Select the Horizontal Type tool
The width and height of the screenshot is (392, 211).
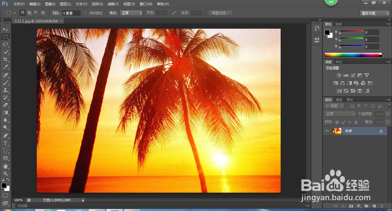tap(5, 143)
